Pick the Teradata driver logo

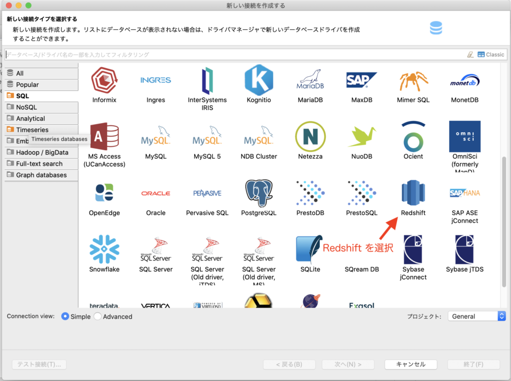[x=104, y=305]
